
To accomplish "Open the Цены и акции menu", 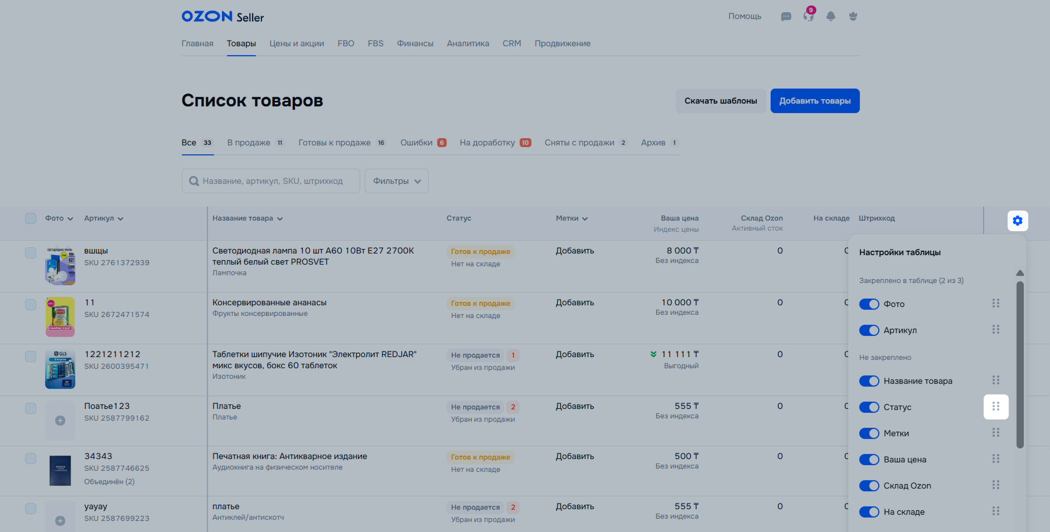I will [297, 43].
